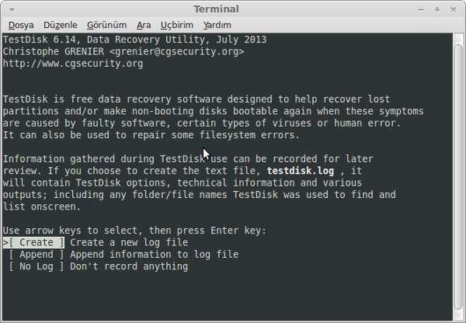Screen dimensions: 466x323
Task: Open the Dosya menu
Action: 21,26
